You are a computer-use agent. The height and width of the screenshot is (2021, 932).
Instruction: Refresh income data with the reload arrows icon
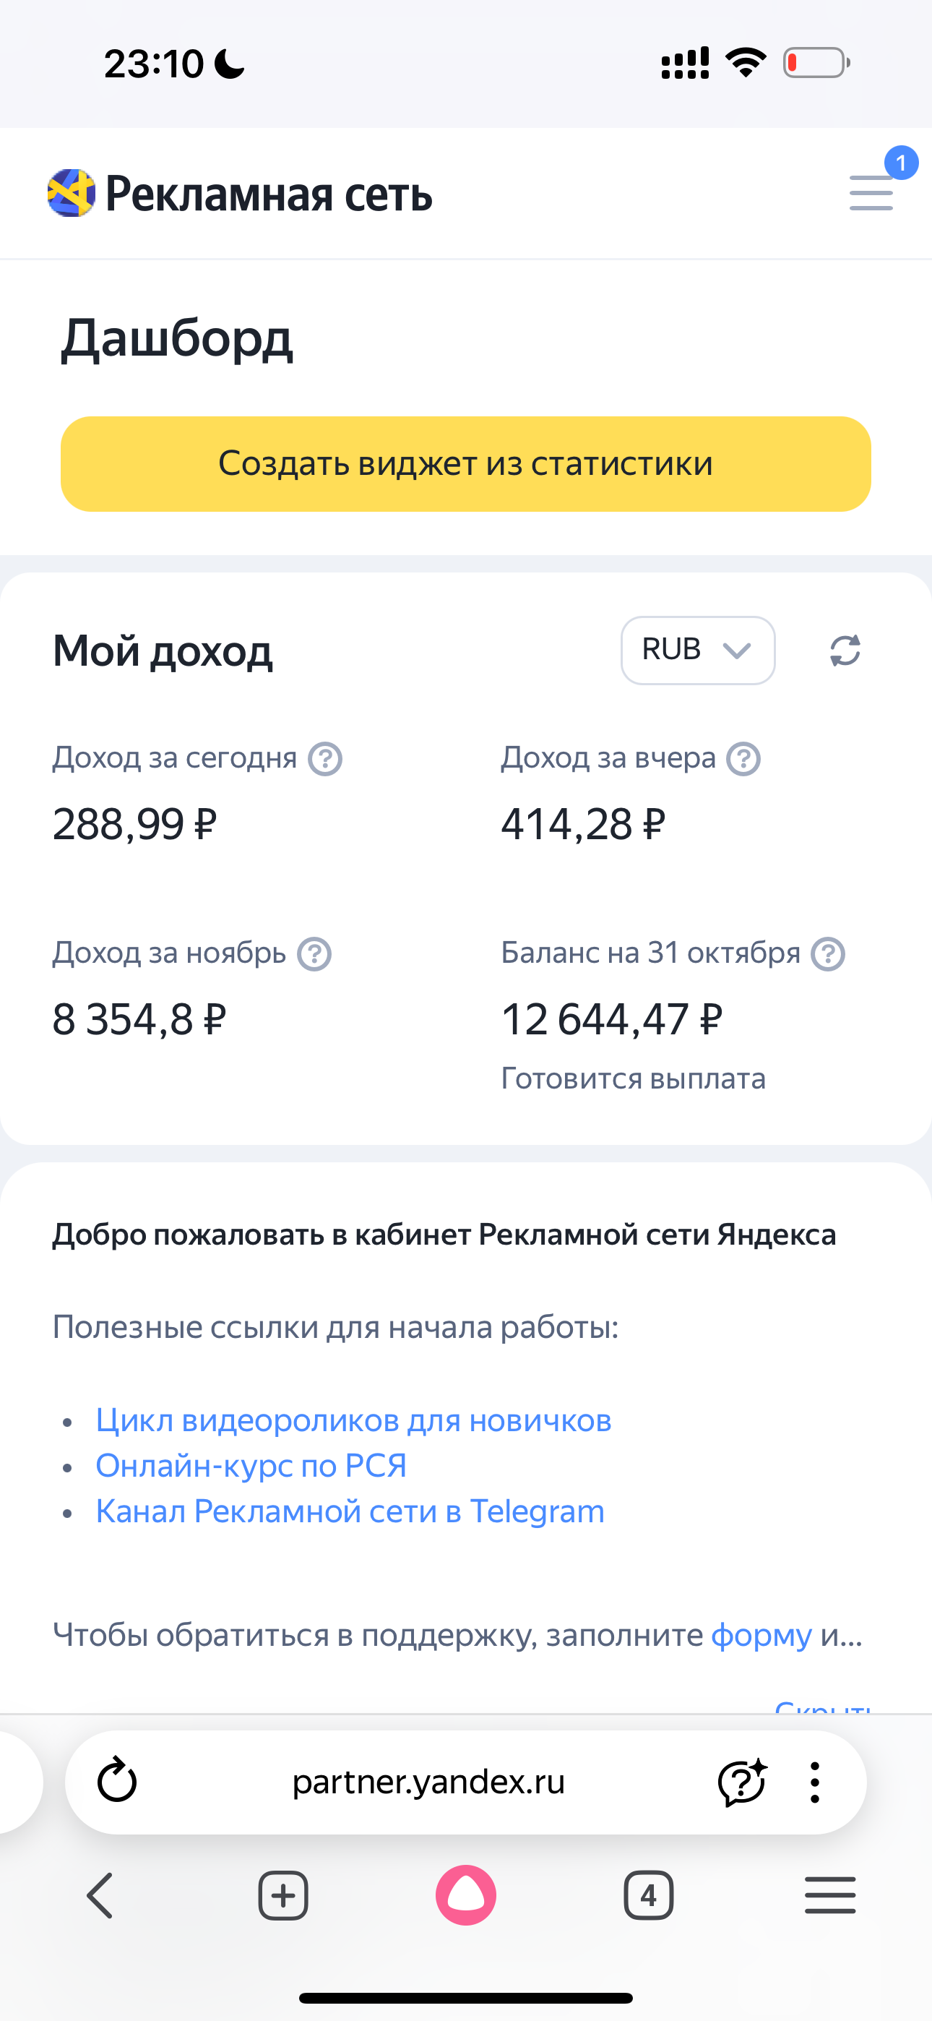[x=845, y=651]
